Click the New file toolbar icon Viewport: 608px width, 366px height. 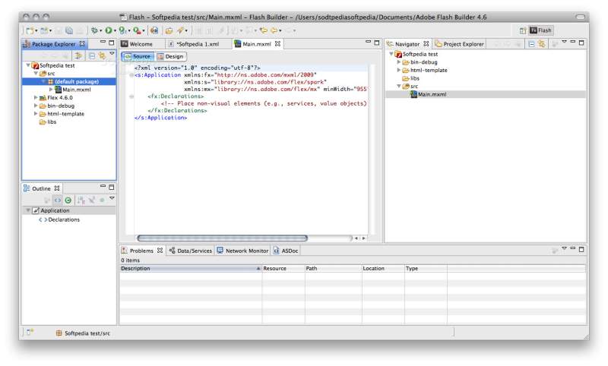(x=30, y=30)
